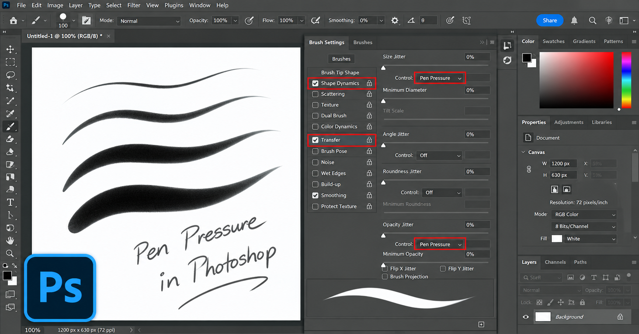Image resolution: width=639 pixels, height=334 pixels.
Task: Open the Opacity Jitter Control dropdown
Action: (440, 244)
